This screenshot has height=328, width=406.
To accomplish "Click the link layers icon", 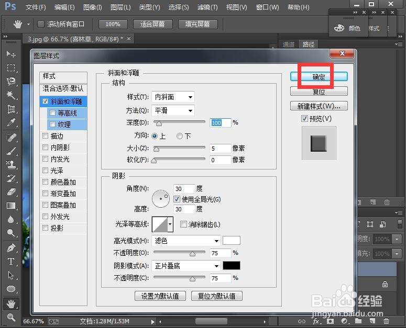I will coord(302,321).
